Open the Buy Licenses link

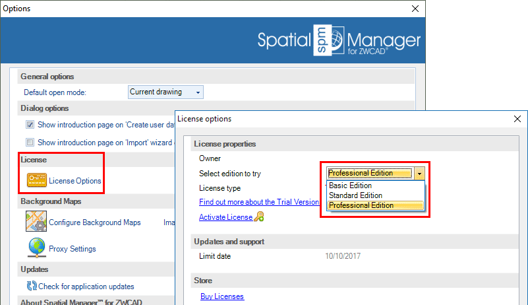point(221,296)
